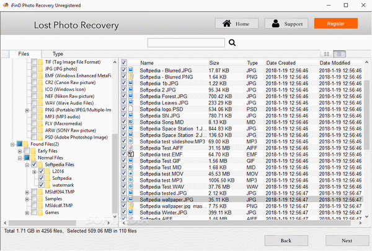Viewport: 372px width, 251px height.
Task: Uncheck the Softpedia Files folder checkbox
Action: pyautogui.click(x=34, y=164)
